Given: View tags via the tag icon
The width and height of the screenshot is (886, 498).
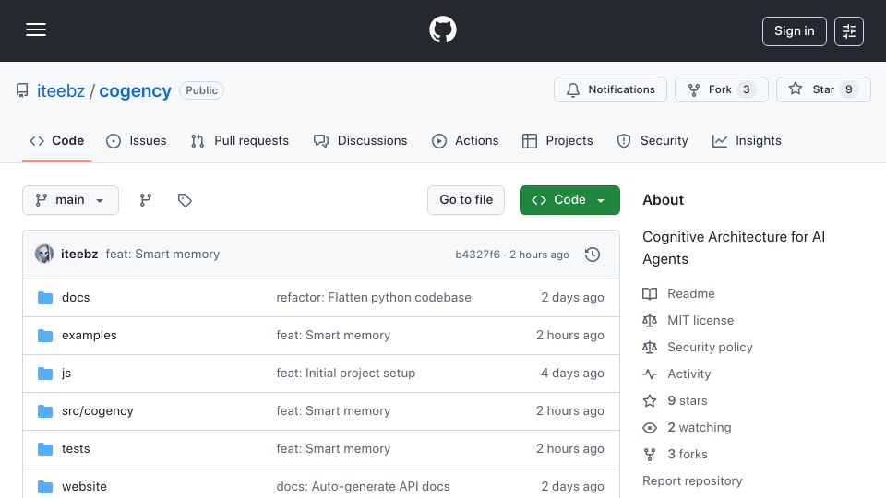Looking at the screenshot, I should pyautogui.click(x=185, y=200).
